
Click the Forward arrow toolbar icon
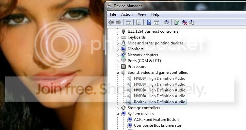pyautogui.click(x=119, y=23)
